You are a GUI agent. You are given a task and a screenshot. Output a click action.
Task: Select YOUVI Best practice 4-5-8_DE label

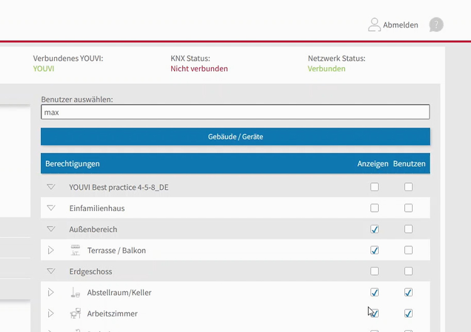[119, 187]
